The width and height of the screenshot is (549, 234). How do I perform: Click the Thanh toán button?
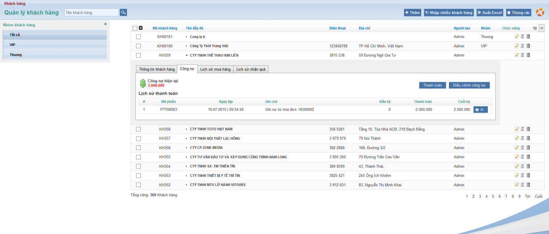[x=432, y=85]
